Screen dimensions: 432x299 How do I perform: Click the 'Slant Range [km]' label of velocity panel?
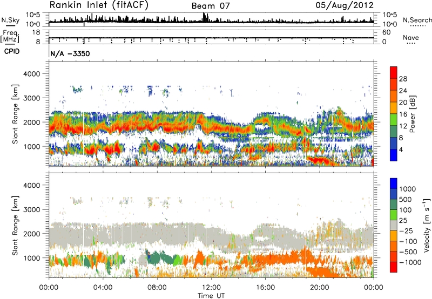pyautogui.click(x=15, y=226)
